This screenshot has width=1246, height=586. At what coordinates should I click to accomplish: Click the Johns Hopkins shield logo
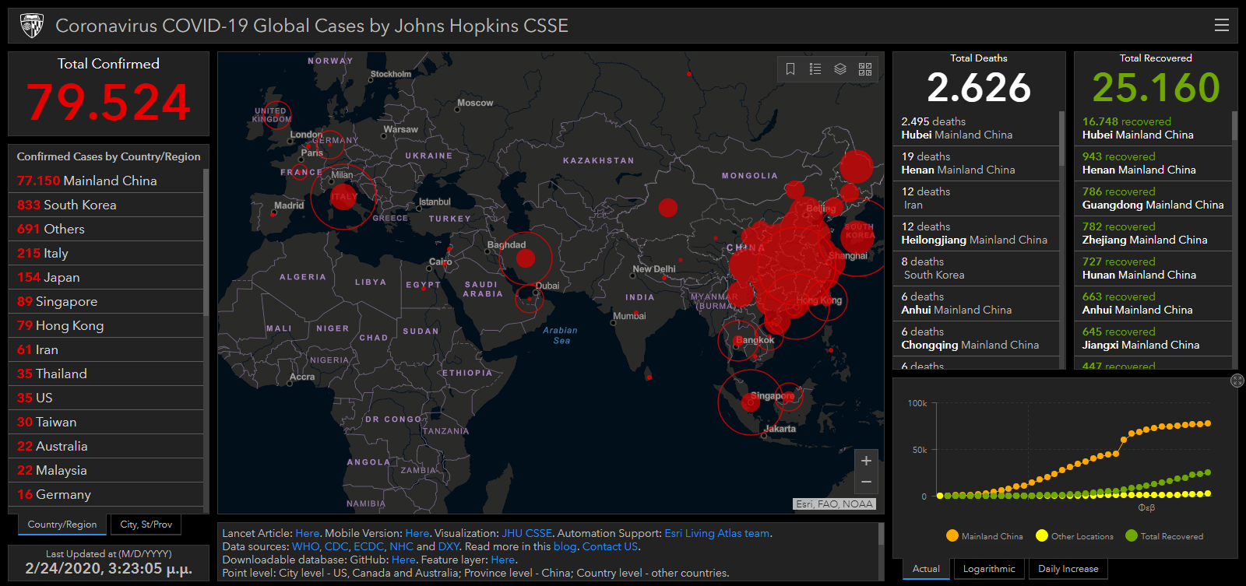tap(32, 26)
